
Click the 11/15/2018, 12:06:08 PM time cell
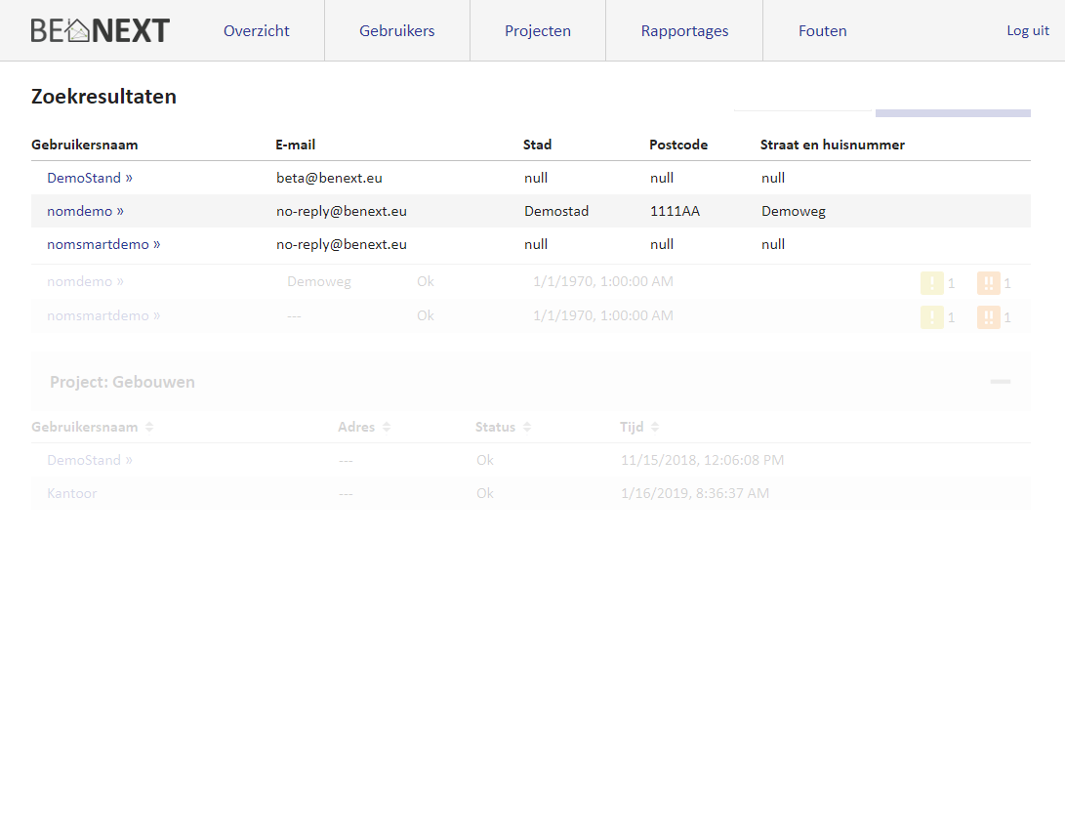pyautogui.click(x=702, y=460)
